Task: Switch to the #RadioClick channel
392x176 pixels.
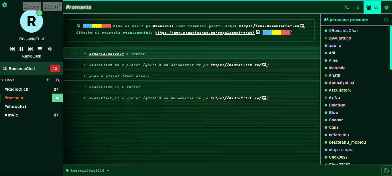Action: click(16, 89)
